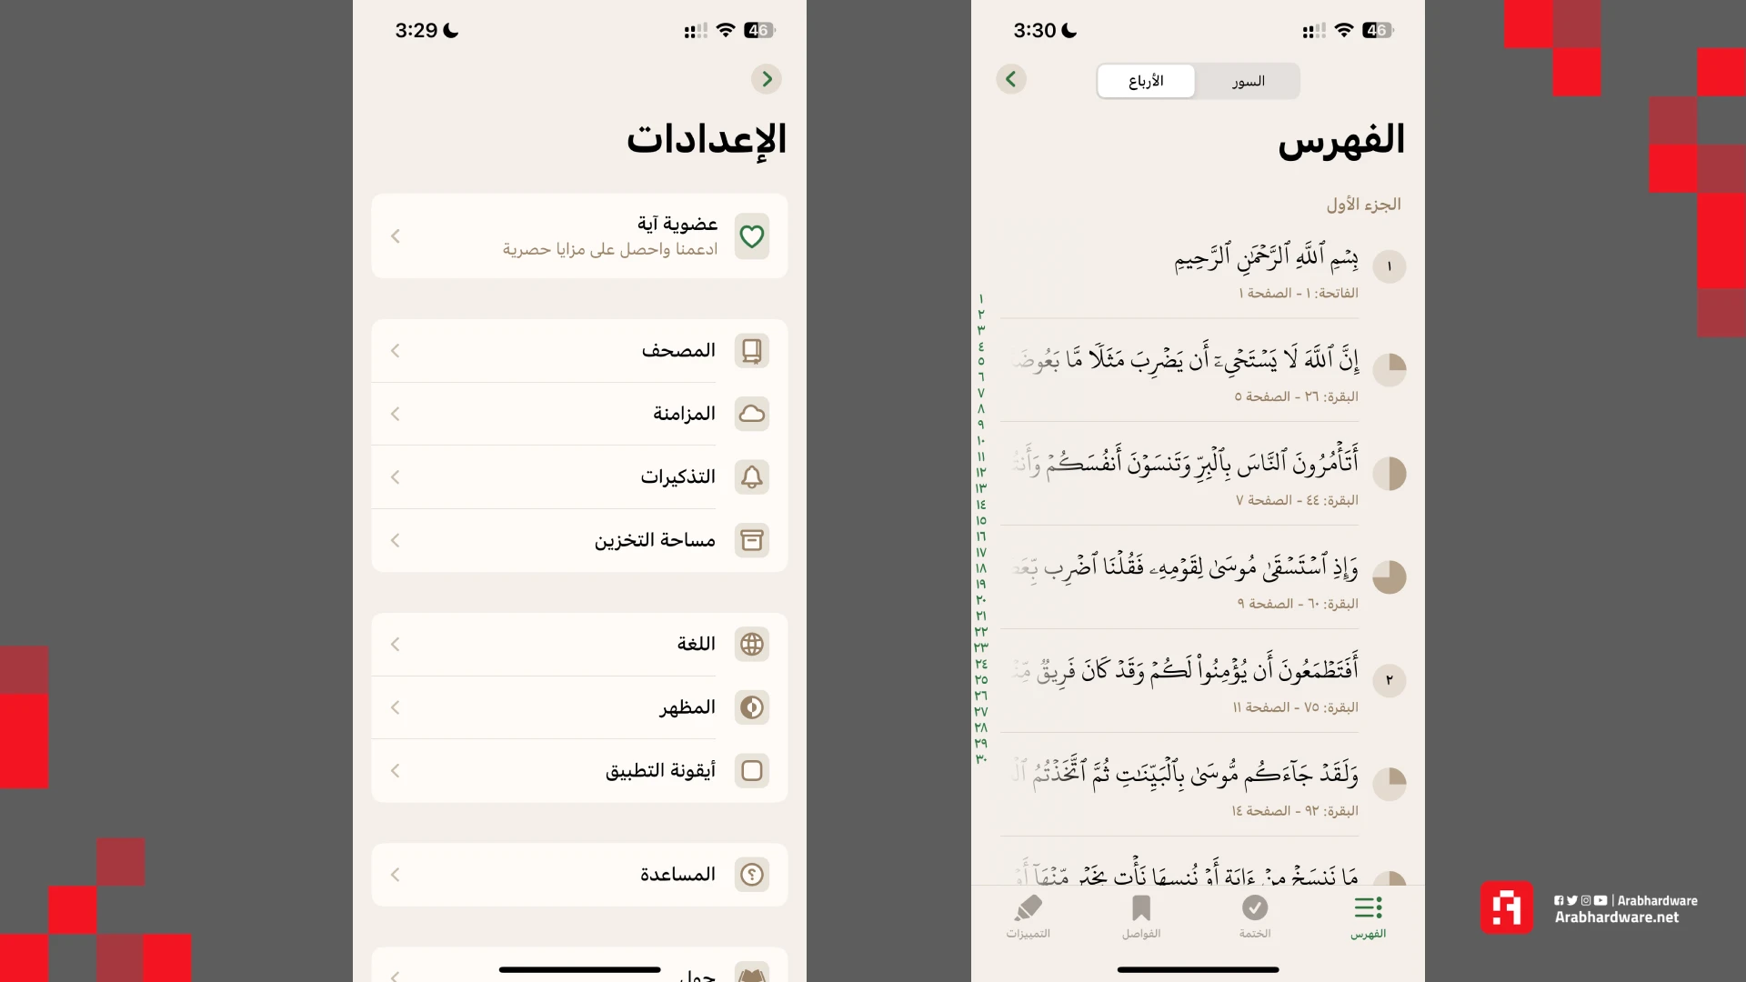
Task: Jump to Juz ١٥ in side index
Action: coord(981,520)
